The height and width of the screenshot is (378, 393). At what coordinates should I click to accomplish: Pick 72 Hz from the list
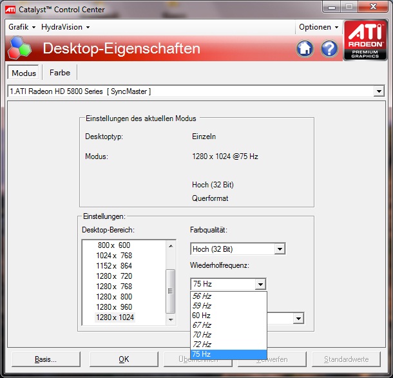pos(229,345)
